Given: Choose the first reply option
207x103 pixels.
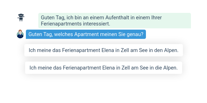Looking at the screenshot, I should click(x=103, y=50).
